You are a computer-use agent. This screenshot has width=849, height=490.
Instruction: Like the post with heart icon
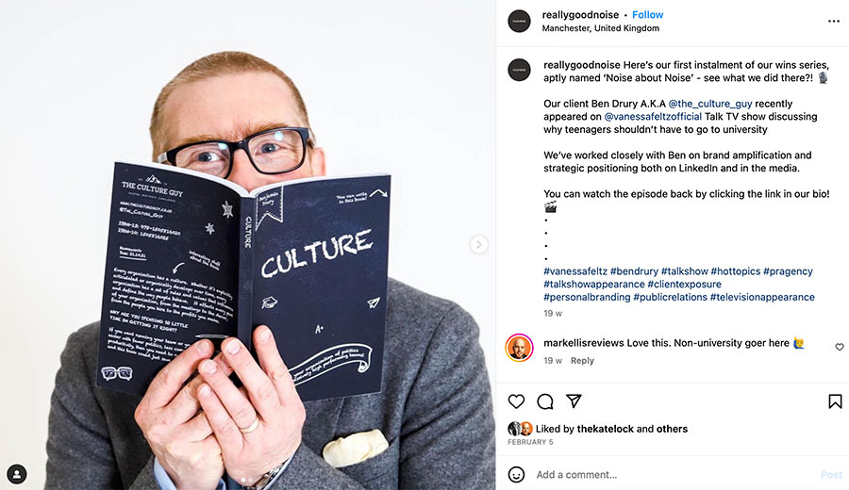click(x=516, y=401)
